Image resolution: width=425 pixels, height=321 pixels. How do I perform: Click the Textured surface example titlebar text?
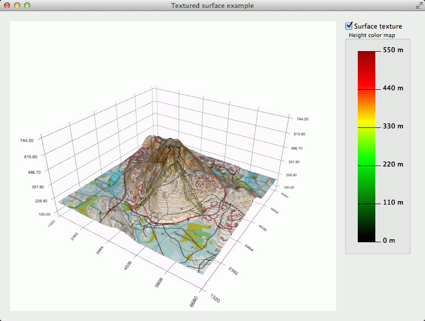click(x=212, y=6)
